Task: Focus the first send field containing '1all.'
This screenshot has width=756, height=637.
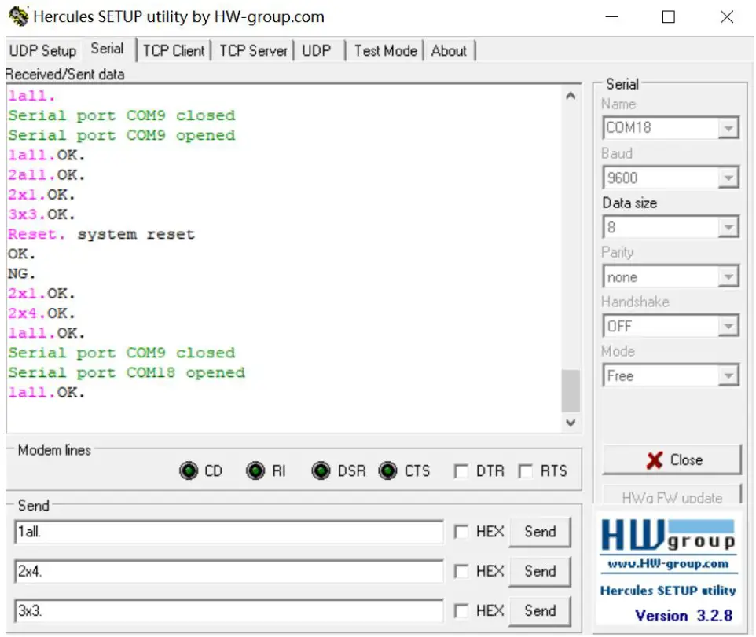Action: tap(229, 532)
